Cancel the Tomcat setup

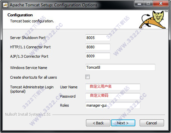(x=152, y=123)
